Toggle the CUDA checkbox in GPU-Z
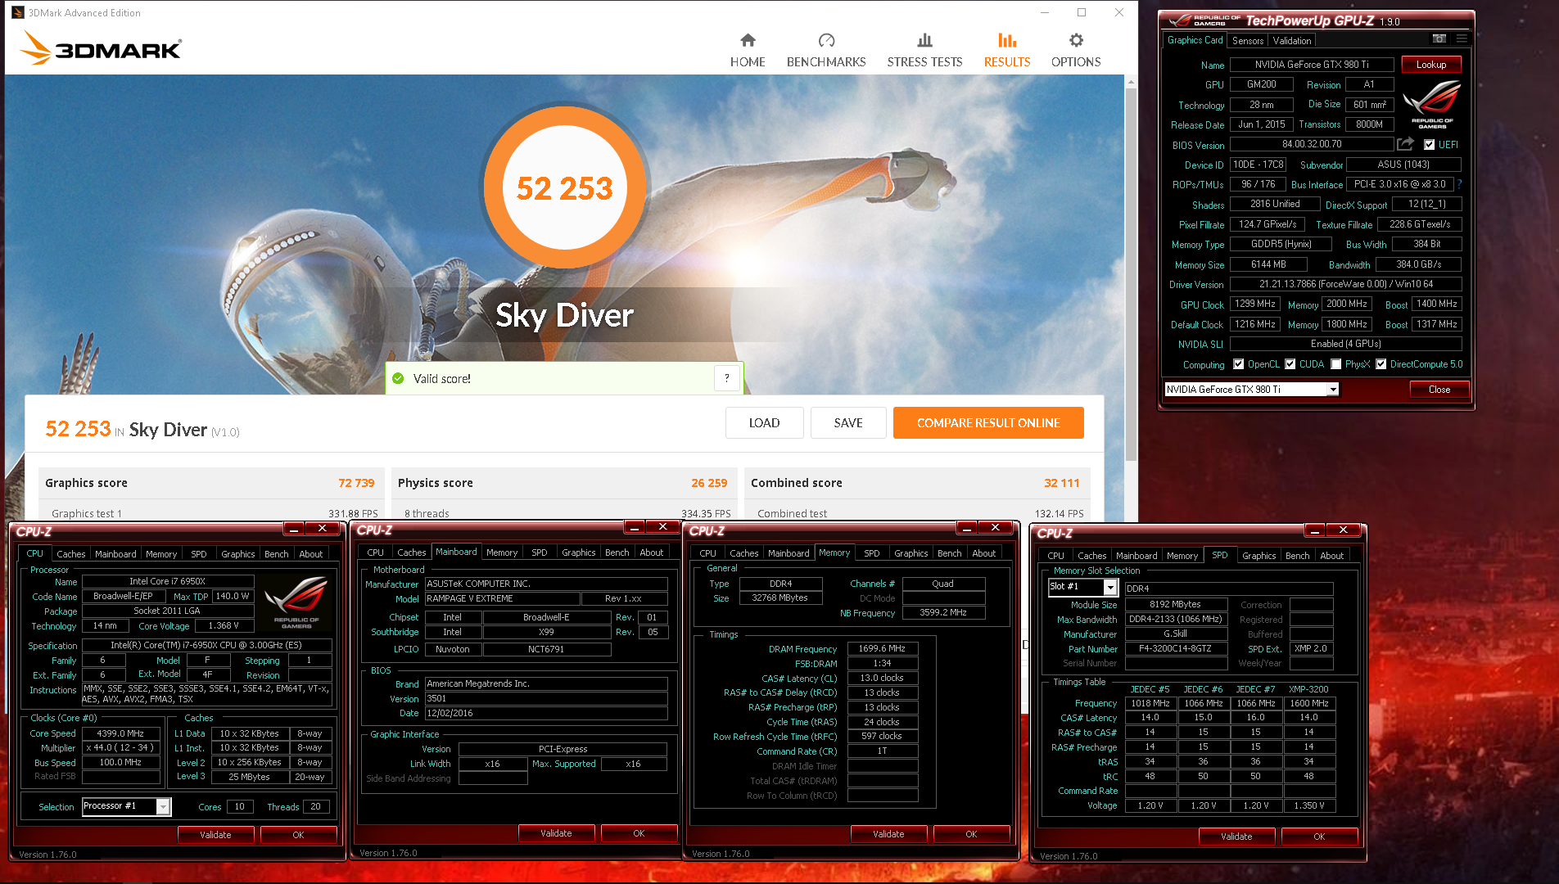Screen dimensions: 1559x884 point(1290,364)
